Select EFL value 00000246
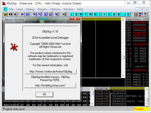 (x=140, y=70)
